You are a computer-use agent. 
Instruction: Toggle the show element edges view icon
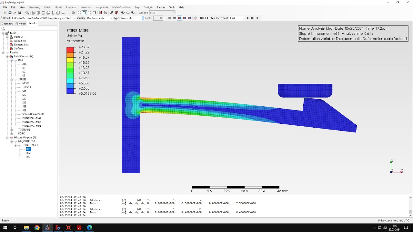click(84, 13)
